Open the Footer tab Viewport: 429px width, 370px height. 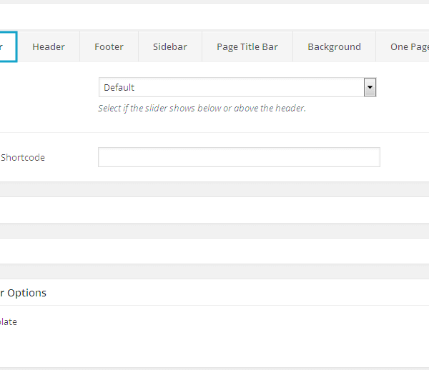109,47
